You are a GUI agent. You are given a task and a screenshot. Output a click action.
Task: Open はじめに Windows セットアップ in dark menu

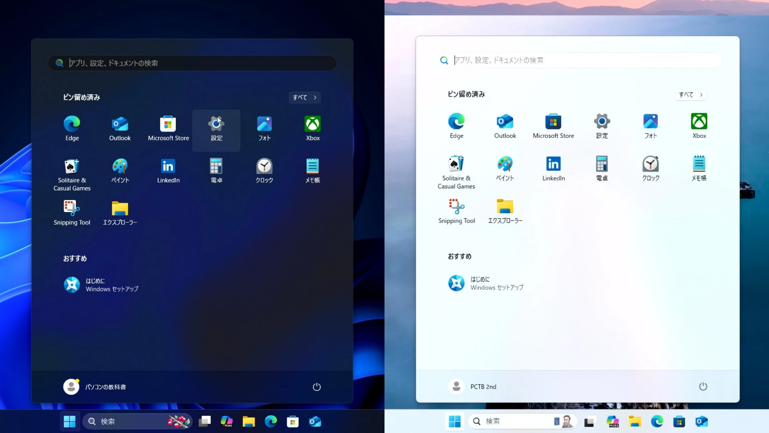(101, 285)
